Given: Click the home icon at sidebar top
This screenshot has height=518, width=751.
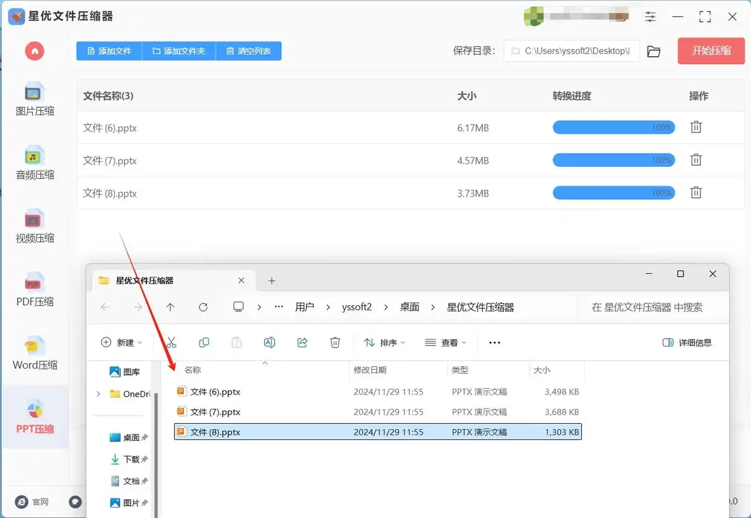Looking at the screenshot, I should [x=34, y=51].
